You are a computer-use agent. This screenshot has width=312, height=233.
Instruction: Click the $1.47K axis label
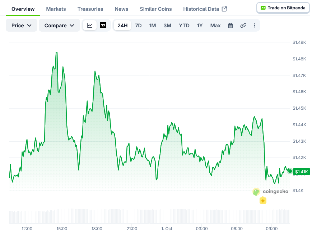tap(299, 76)
